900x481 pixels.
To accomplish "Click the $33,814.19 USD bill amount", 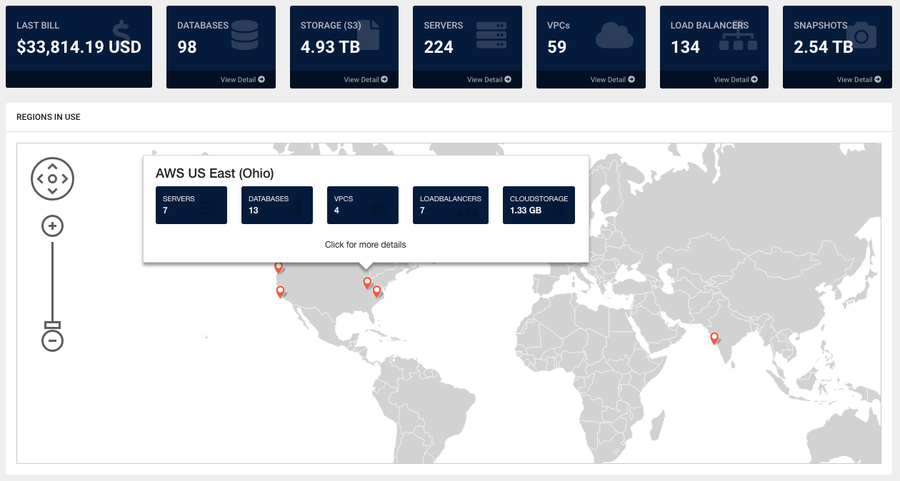I will click(79, 47).
